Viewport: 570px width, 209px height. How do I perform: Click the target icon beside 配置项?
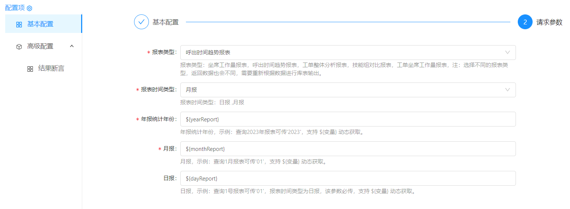30,8
